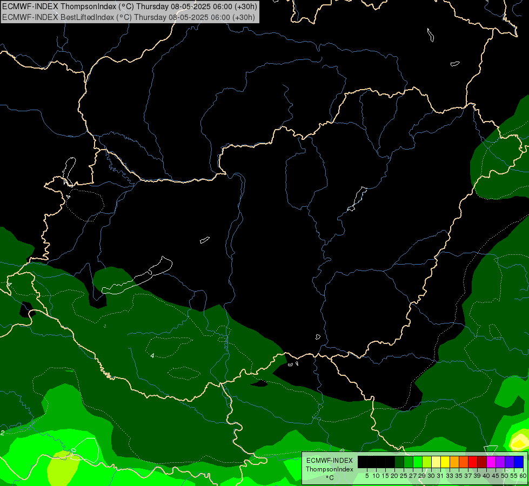529x486 pixels.
Task: Click the legend tick value '15'
Action: tap(385, 476)
